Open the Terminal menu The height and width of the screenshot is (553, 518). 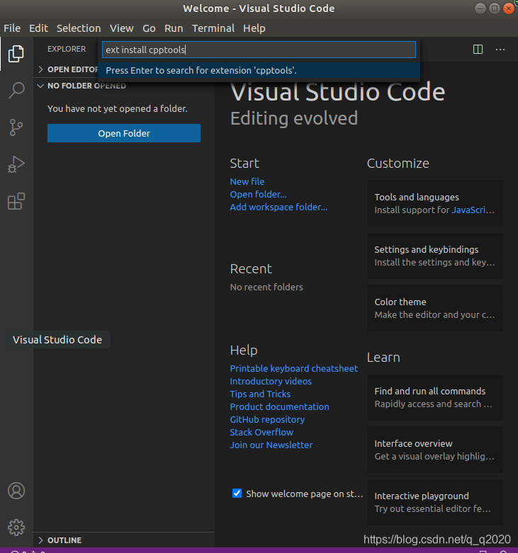tap(213, 28)
